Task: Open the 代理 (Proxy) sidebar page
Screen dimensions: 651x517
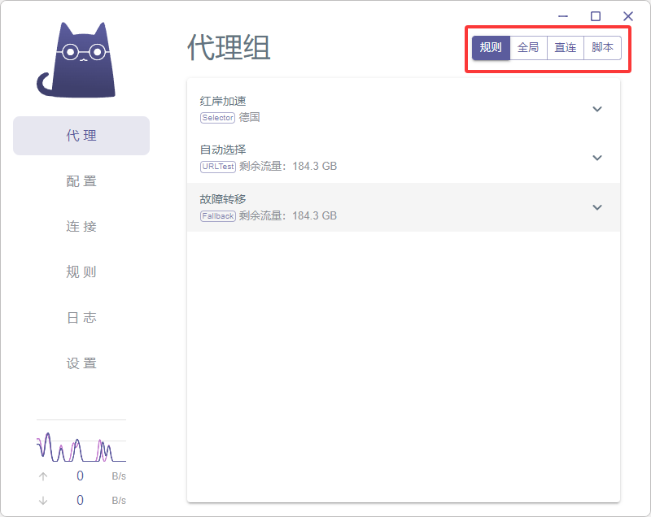Action: point(81,136)
